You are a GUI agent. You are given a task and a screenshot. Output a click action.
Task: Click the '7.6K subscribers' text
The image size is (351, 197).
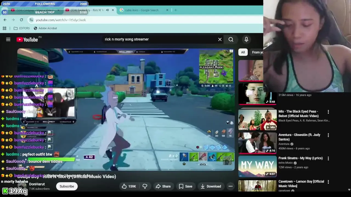click(x=39, y=189)
